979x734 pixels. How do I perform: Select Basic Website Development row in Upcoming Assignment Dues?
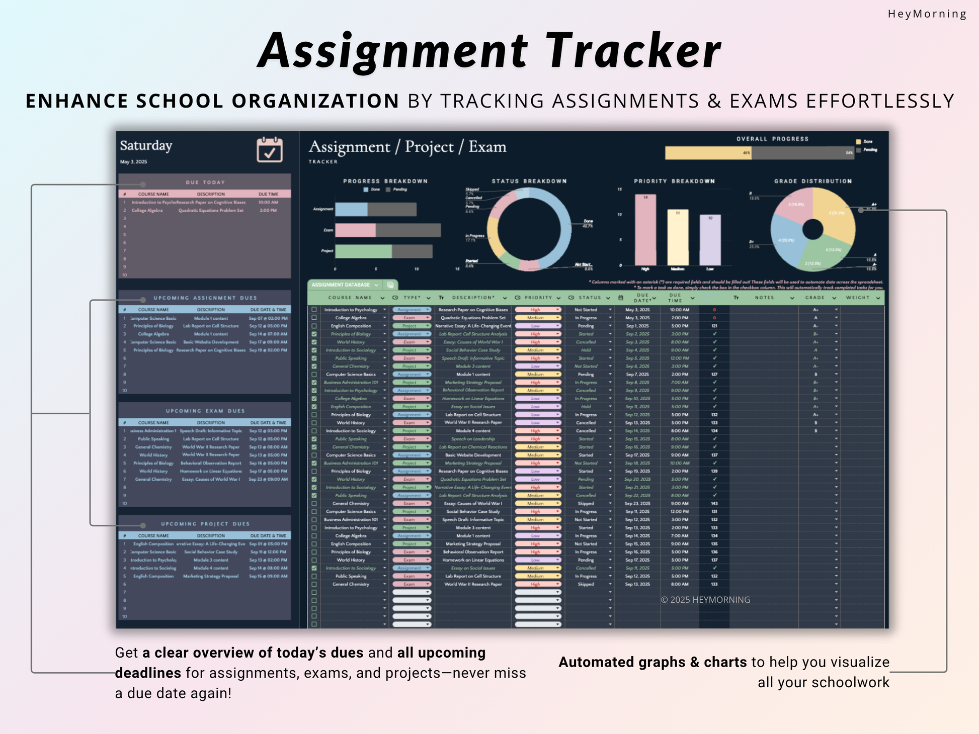205,342
